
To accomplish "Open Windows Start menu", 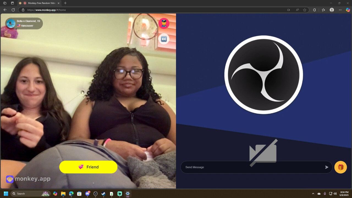I will coord(6,194).
